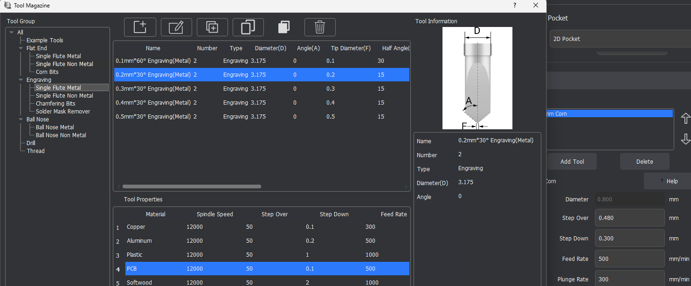Click the Diameter(D) column header
Screen dimensions: 691x286
270,48
